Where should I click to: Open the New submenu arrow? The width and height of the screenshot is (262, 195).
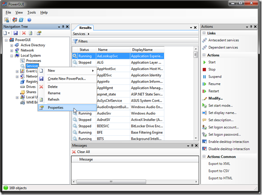coord(93,71)
